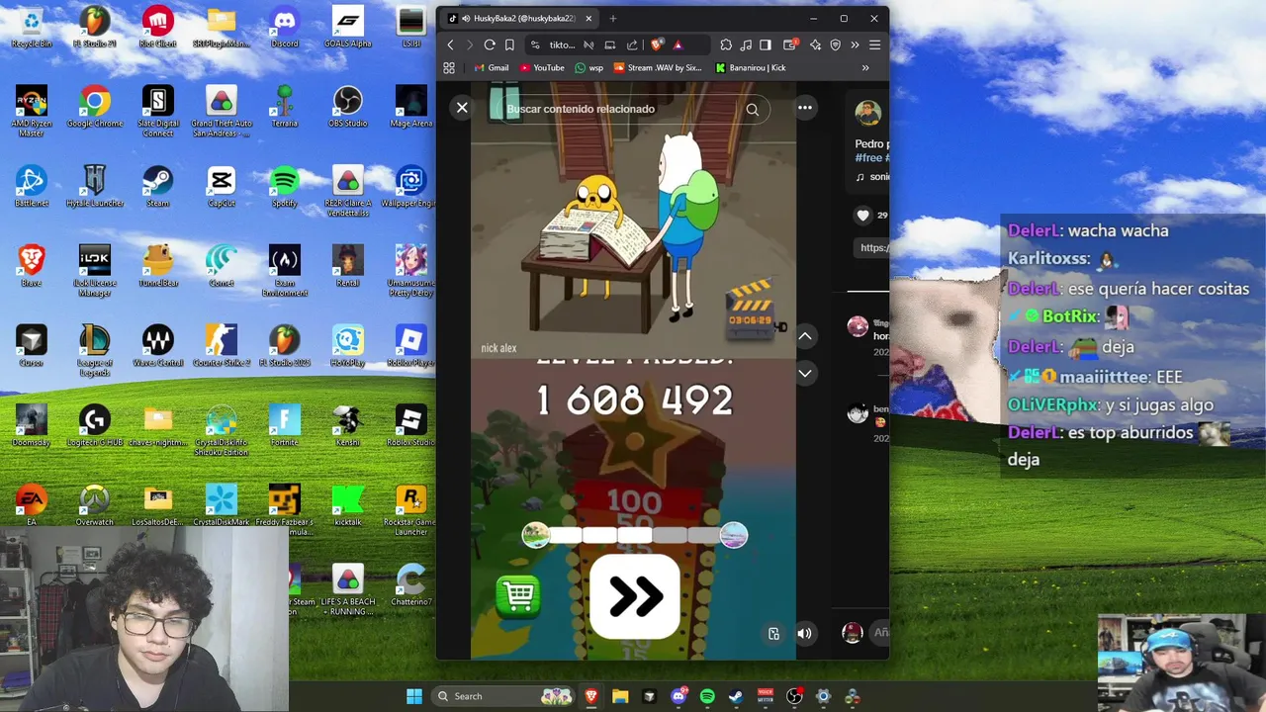Screen dimensions: 1266x712
Task: Select Hytale Launcher desktop shortcut
Action: click(95, 186)
